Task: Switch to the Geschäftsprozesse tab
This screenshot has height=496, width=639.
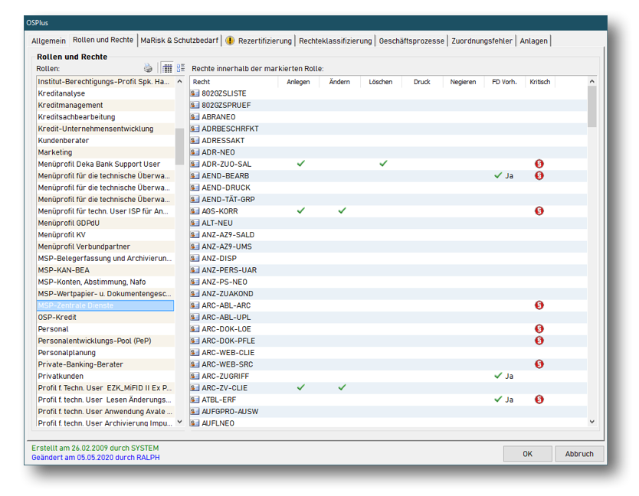Action: [x=411, y=41]
